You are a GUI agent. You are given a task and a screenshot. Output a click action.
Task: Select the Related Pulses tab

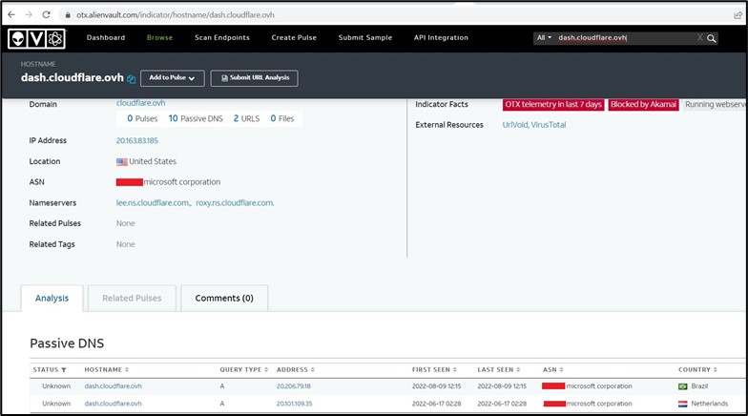(132, 298)
